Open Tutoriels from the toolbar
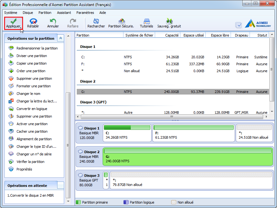The height and width of the screenshot is (208, 277). (146, 23)
